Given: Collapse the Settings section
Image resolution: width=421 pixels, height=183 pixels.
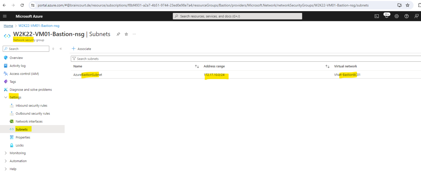Looking at the screenshot, I should (6, 97).
